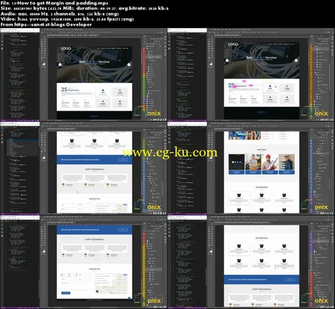The width and height of the screenshot is (335, 309).
Task: Select the 'Audio: aac, 48000 Hz' info line
Action: tap(60, 14)
